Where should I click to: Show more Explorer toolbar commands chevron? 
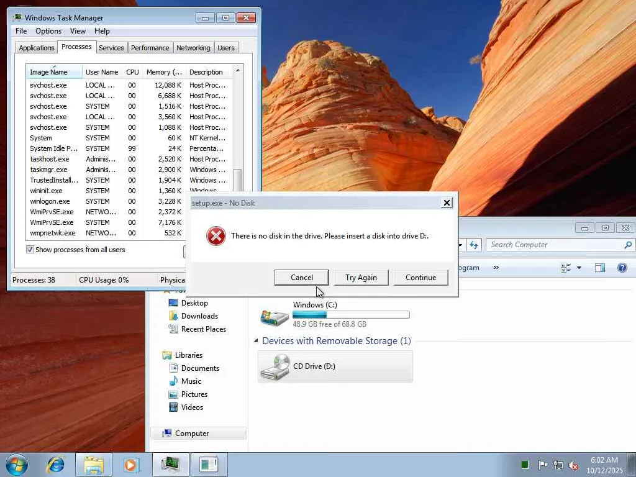click(496, 267)
